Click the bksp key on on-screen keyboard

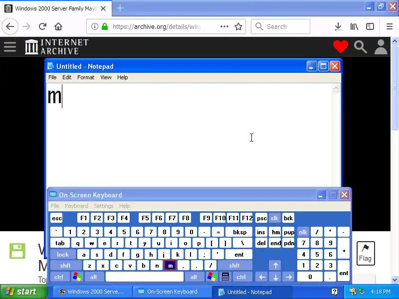tap(239, 232)
